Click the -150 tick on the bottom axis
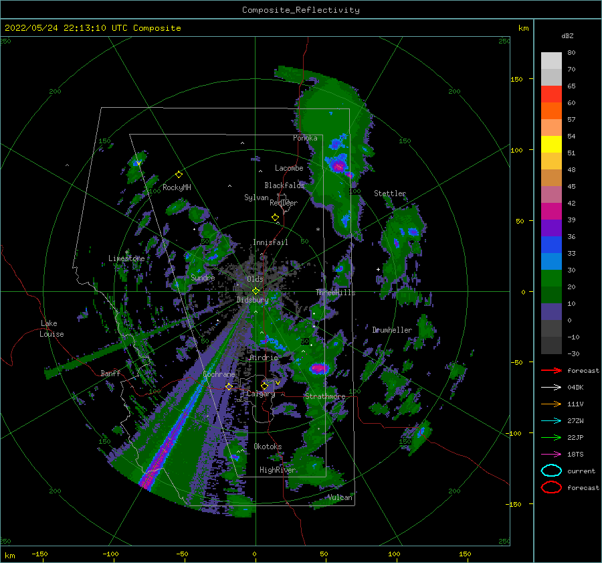602x563 pixels. 40,554
